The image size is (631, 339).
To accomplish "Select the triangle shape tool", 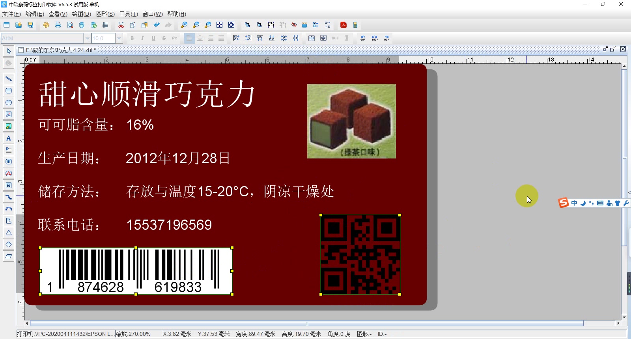I will (x=8, y=233).
